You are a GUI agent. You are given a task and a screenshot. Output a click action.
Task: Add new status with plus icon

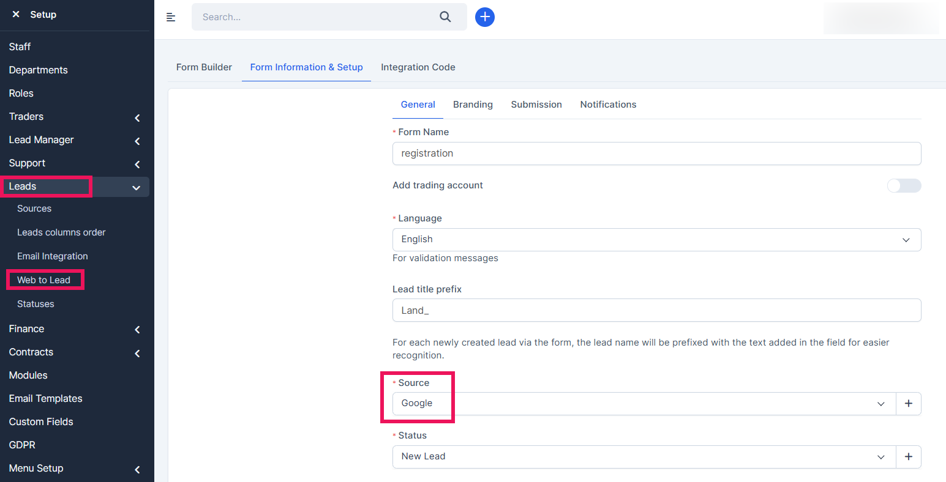908,457
